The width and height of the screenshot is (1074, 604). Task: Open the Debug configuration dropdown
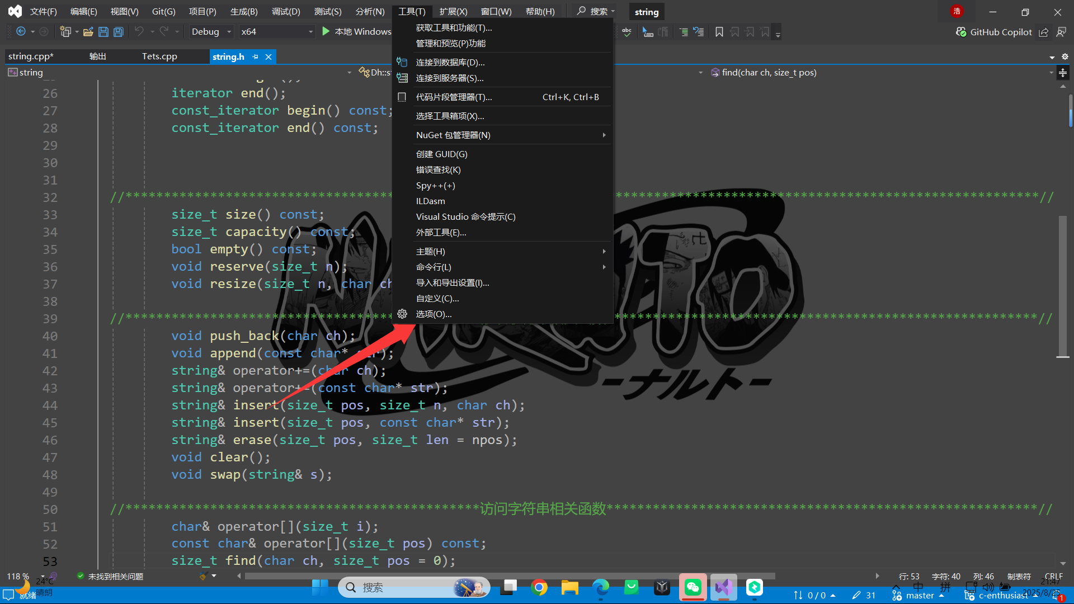(211, 32)
